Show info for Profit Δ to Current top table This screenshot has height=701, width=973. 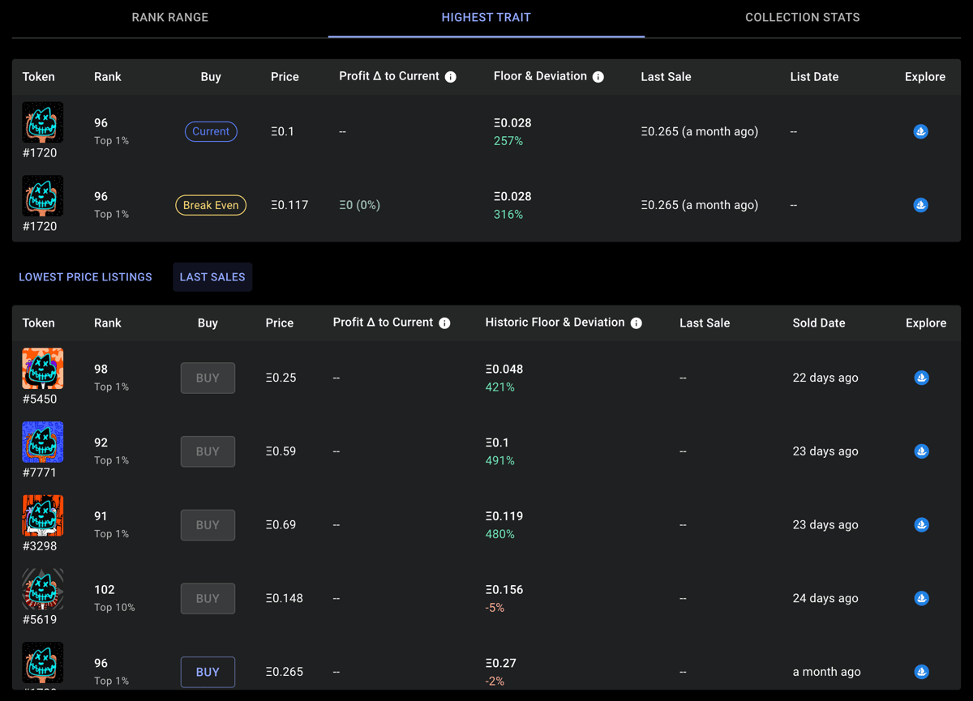451,77
